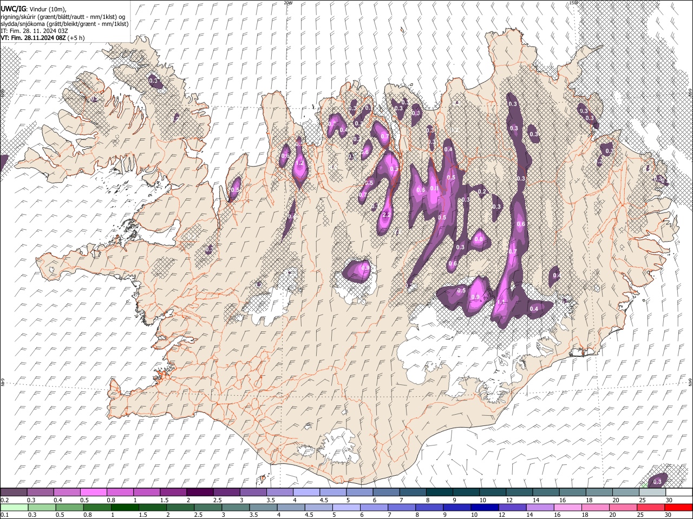The height and width of the screenshot is (519, 693).
Task: Click the '0.2' label starting the upper legend
Action: (x=4, y=500)
